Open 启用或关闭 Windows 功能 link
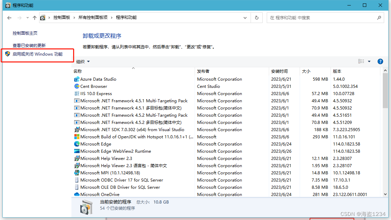This screenshot has height=220, width=391. point(38,54)
